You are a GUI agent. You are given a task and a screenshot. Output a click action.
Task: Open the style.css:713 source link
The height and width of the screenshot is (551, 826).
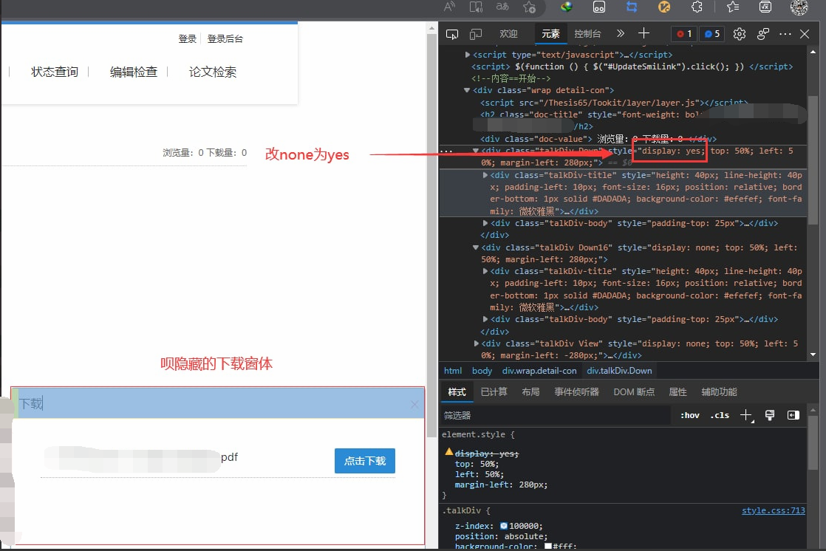point(774,510)
